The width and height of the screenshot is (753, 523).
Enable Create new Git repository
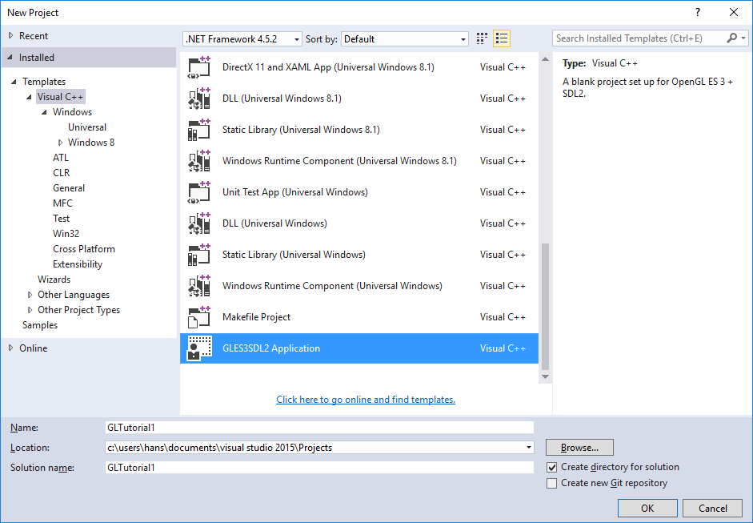coord(551,483)
